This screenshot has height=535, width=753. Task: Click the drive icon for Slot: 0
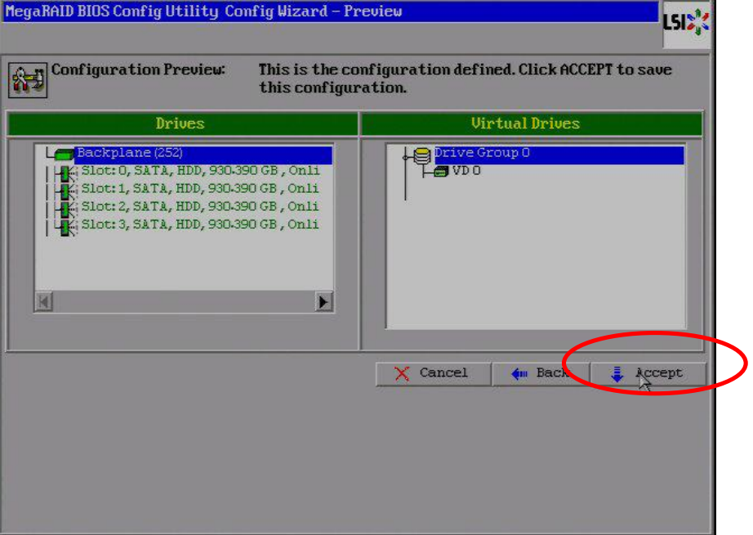tap(65, 173)
